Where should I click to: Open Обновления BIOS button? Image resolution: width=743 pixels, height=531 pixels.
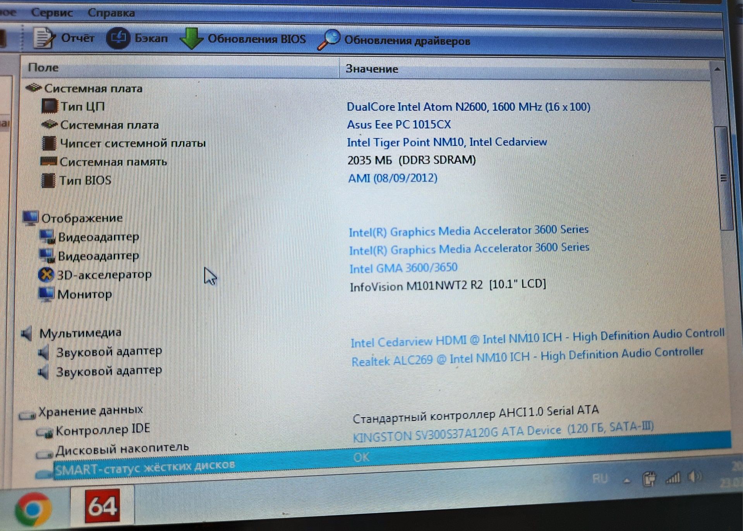[243, 38]
